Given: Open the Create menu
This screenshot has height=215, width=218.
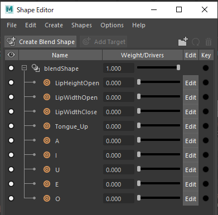Looking at the screenshot, I should coord(54,25).
